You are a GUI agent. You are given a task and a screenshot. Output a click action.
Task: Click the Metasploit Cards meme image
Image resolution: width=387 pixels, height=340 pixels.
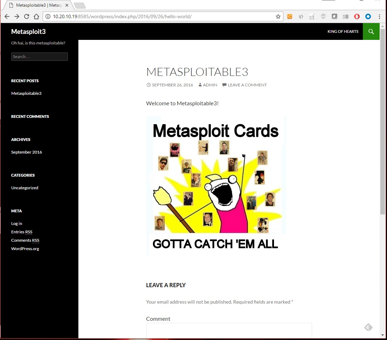(x=216, y=185)
